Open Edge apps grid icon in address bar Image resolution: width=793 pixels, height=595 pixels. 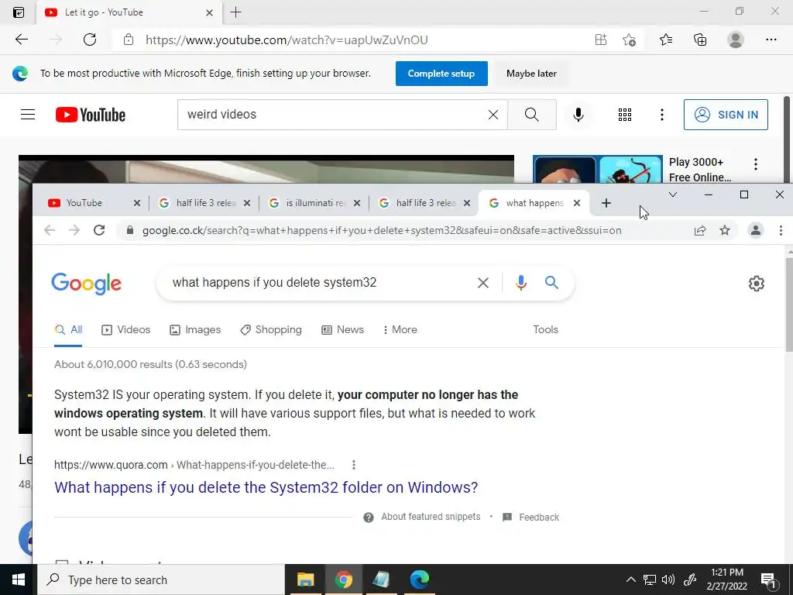tap(601, 40)
